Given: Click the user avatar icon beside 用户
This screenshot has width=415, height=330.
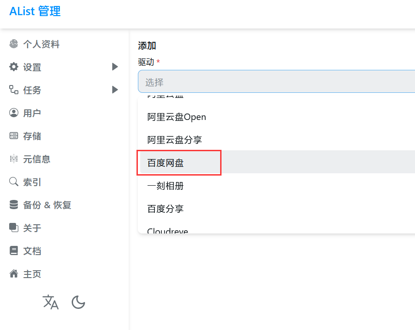Looking at the screenshot, I should (14, 113).
